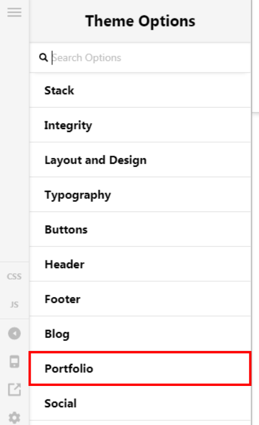Open the Buttons section

coord(140,229)
